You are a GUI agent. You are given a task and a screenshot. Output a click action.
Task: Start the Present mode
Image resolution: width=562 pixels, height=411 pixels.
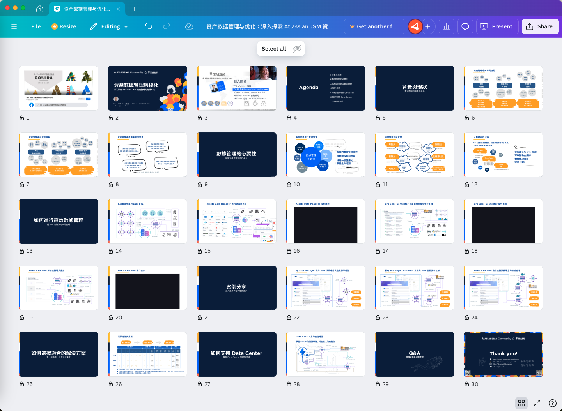tap(497, 26)
